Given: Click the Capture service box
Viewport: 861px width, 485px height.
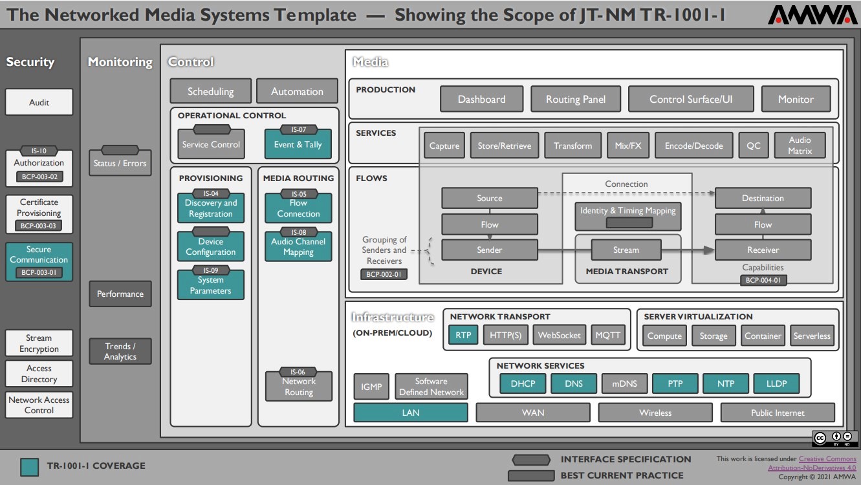Looking at the screenshot, I should 444,145.
